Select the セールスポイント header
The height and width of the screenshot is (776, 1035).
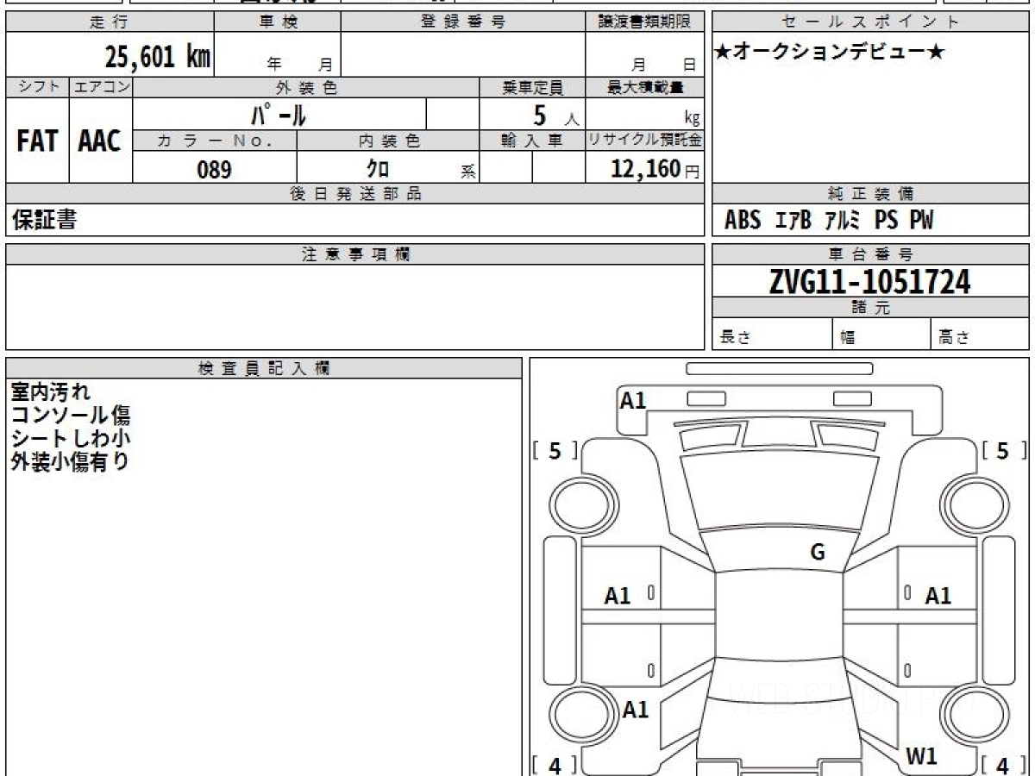point(870,22)
